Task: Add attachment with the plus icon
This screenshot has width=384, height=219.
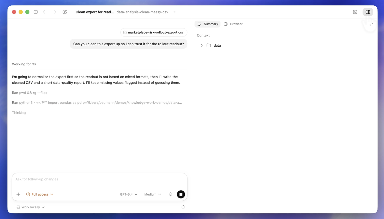Action: pyautogui.click(x=18, y=194)
